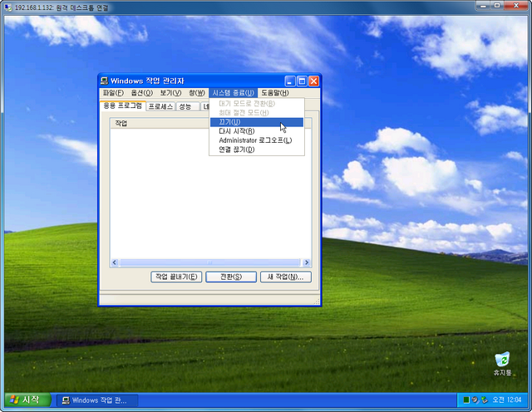Maximize the Task Manager window

pos(302,81)
